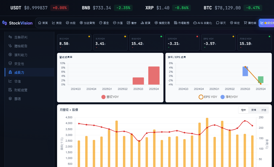Select the 加密貨幣 crypto nav item

87,23
